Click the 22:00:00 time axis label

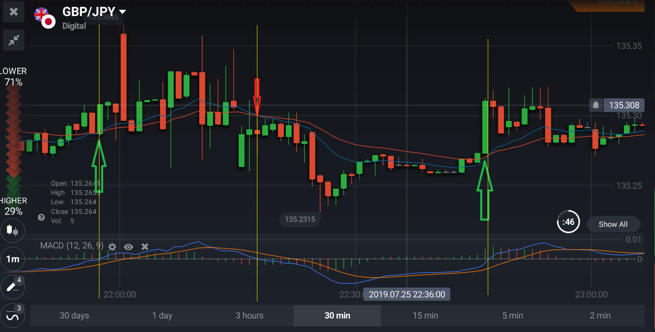tap(120, 294)
